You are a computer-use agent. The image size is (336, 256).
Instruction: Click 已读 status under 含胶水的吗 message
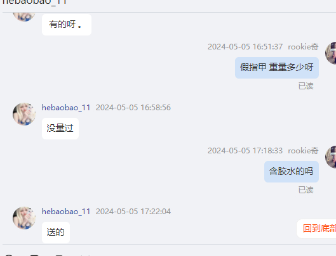pos(306,190)
